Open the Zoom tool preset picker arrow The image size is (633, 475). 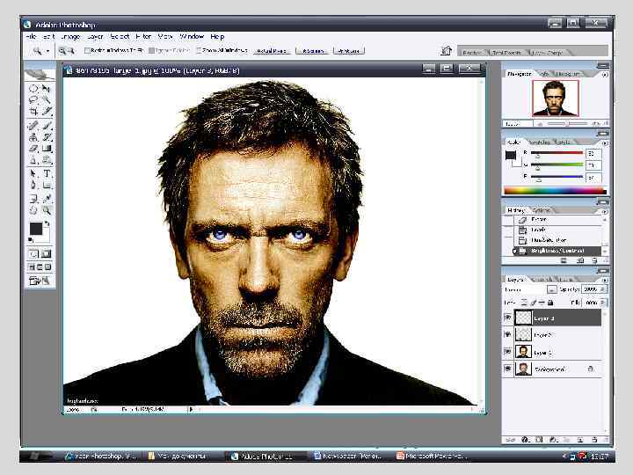pos(47,51)
